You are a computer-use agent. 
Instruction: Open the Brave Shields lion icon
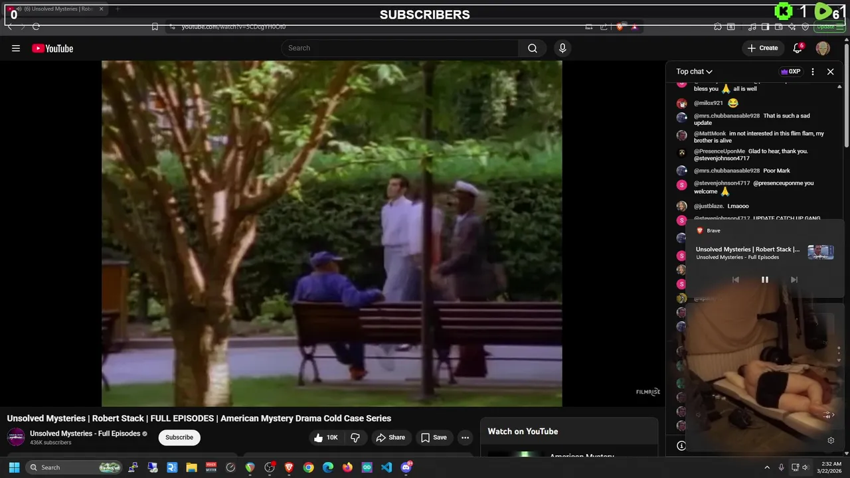[620, 27]
